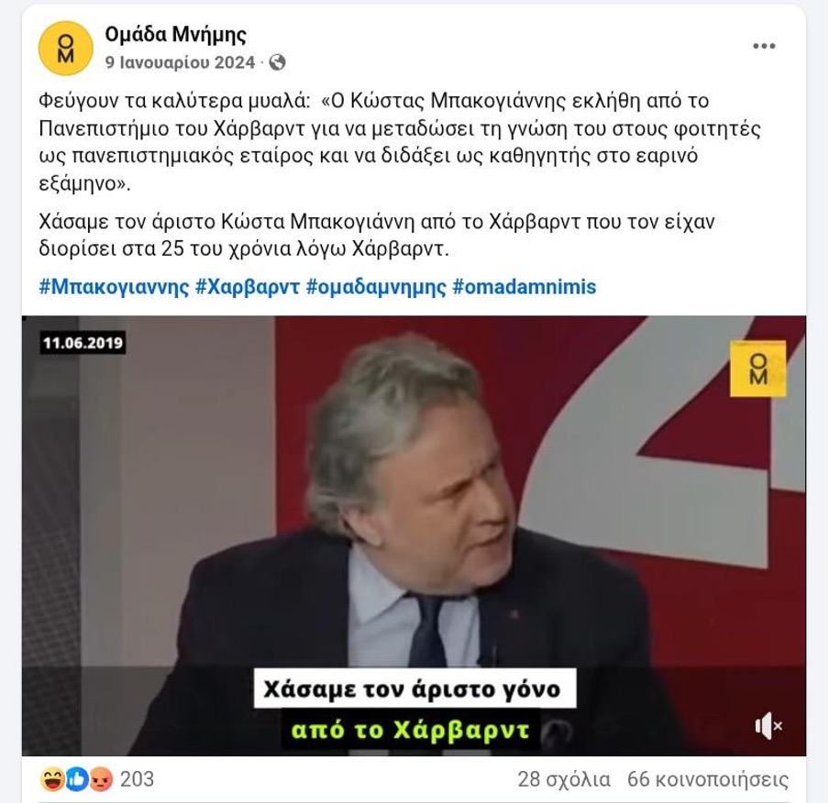This screenshot has height=803, width=829.
Task: Click the 11.06.2019 date overlay on video
Action: click(83, 343)
